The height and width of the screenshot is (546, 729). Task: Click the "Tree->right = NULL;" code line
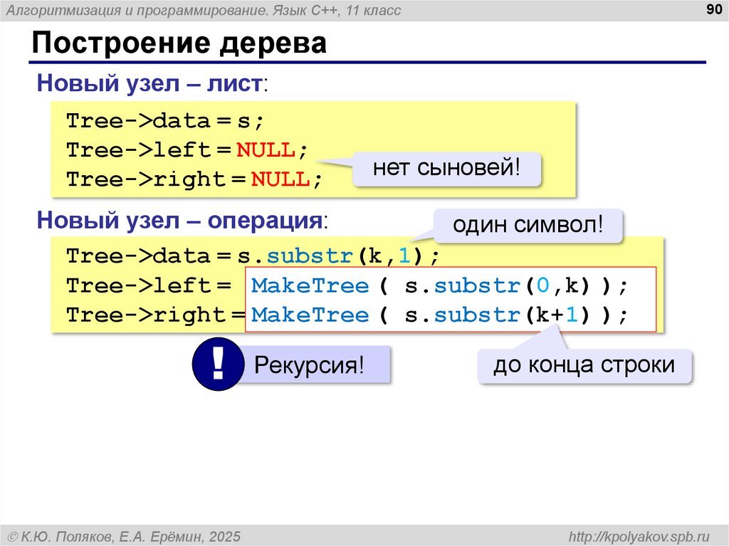click(194, 180)
